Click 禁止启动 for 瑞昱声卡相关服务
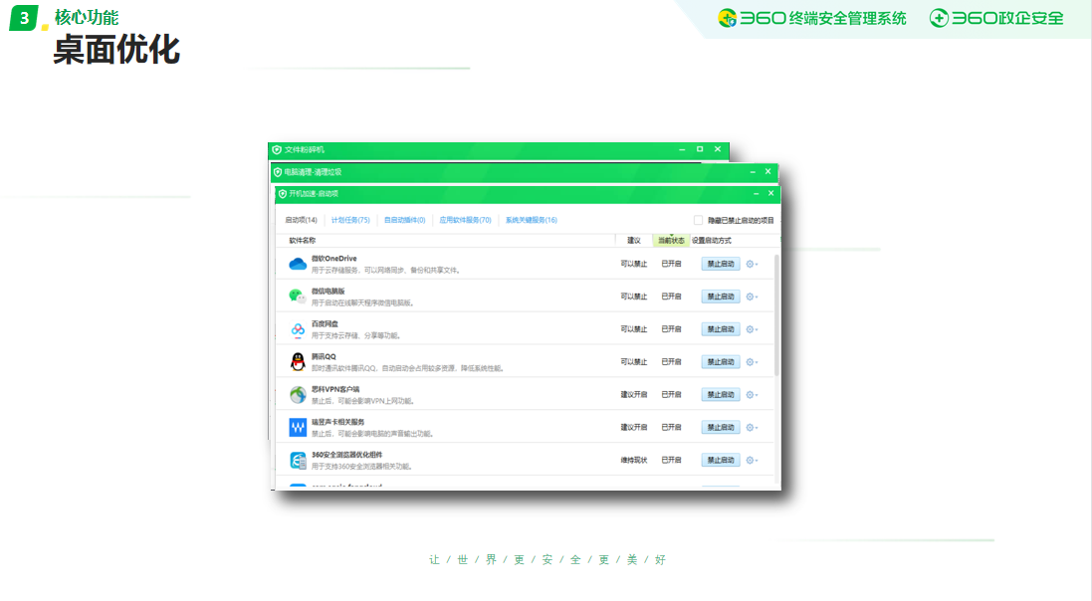Image resolution: width=1092 pixels, height=601 pixels. [721, 428]
